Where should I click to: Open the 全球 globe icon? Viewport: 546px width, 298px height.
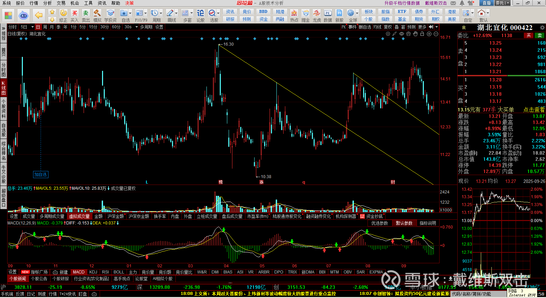coord(350,13)
